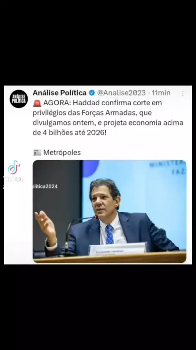Image resolution: width=196 pixels, height=350 pixels.
Task: Click the tweet text about Forças Armadas
Action: coord(108,118)
